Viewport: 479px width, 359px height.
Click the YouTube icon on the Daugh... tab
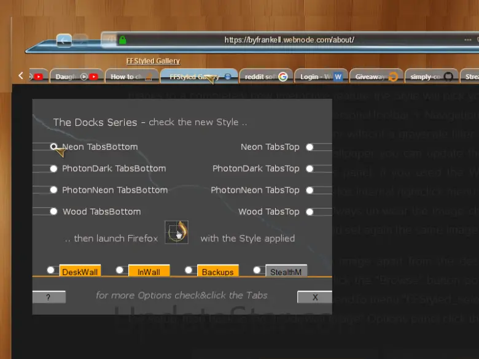94,77
